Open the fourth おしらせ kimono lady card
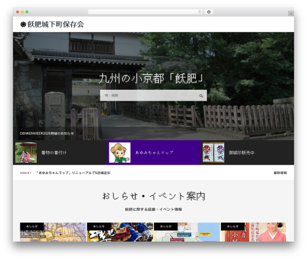Viewport: 307px width, 260px height. [254, 232]
